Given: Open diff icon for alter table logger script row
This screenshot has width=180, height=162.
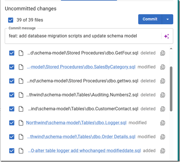Looking at the screenshot, I should point(163,151).
